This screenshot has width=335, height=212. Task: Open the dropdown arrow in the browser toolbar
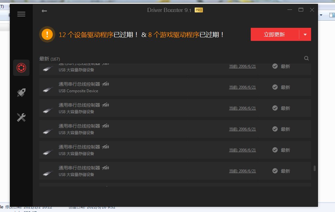point(321,15)
